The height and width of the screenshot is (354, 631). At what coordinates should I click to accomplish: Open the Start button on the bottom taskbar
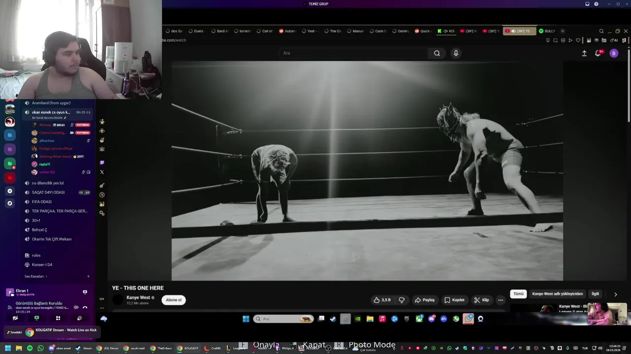pos(7,348)
